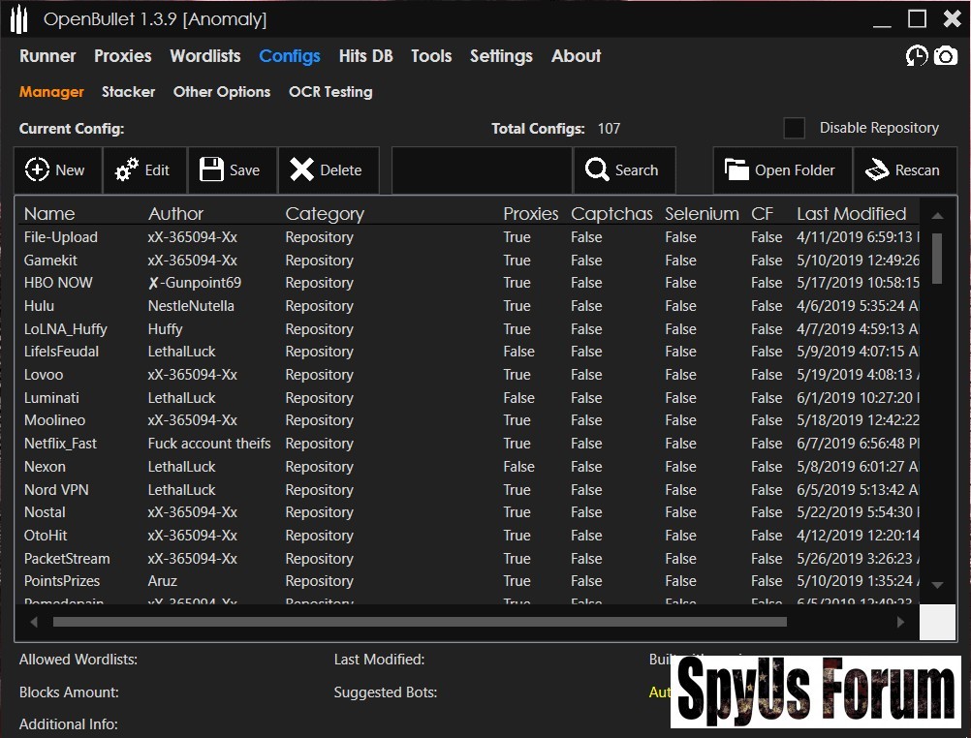Click the camera screenshot icon
This screenshot has width=971, height=738.
(946, 56)
